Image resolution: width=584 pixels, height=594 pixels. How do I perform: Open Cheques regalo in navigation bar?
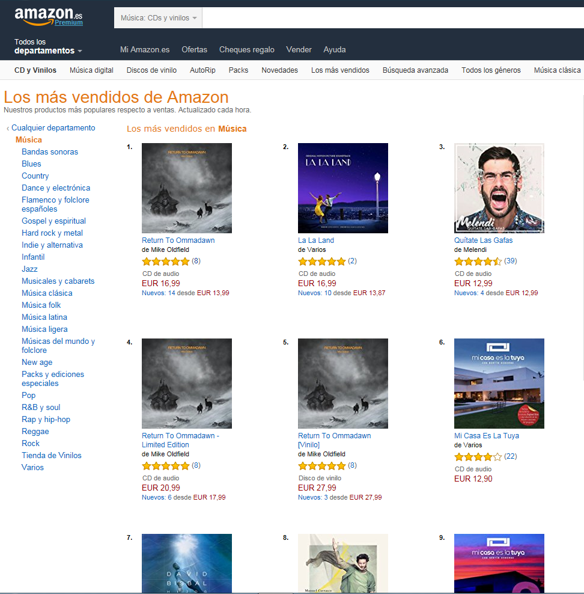pyautogui.click(x=247, y=50)
